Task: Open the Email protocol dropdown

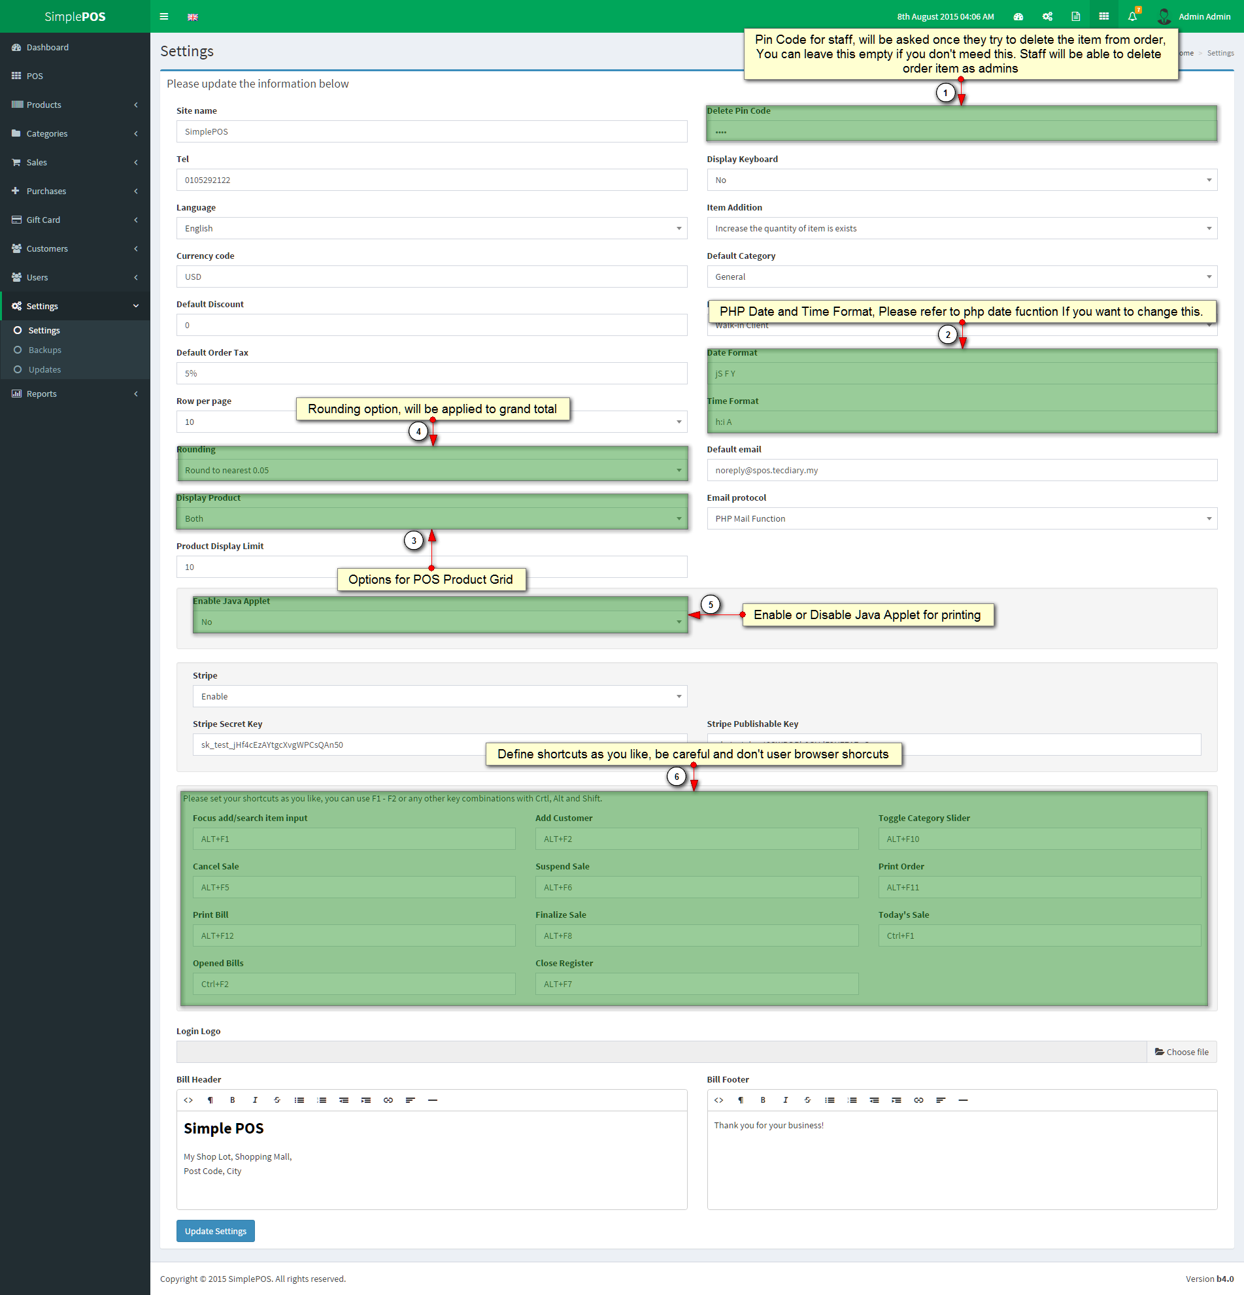Action: click(x=961, y=518)
